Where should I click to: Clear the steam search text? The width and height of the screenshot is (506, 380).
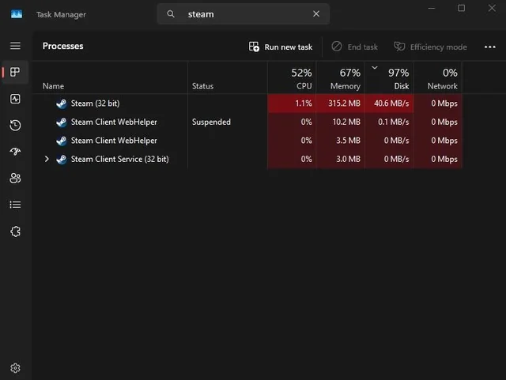click(316, 14)
